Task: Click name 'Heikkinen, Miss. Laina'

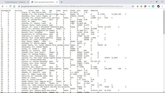Action: [31, 16]
